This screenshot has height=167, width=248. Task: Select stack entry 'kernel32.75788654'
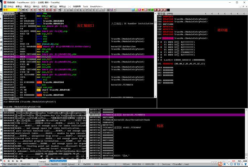click(167, 115)
